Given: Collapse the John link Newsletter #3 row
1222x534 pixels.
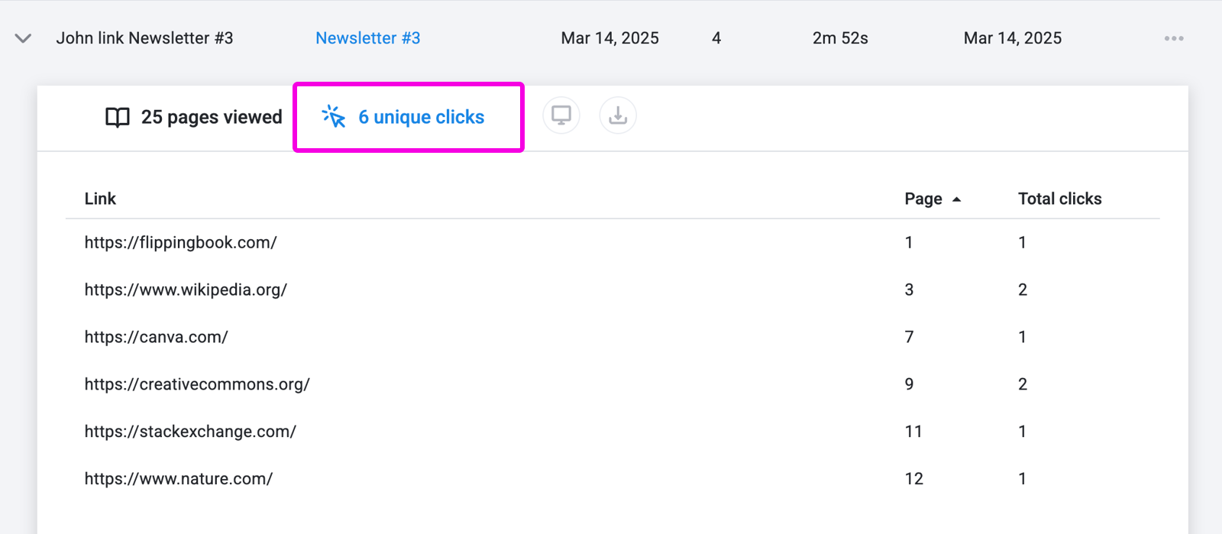Looking at the screenshot, I should (x=23, y=38).
